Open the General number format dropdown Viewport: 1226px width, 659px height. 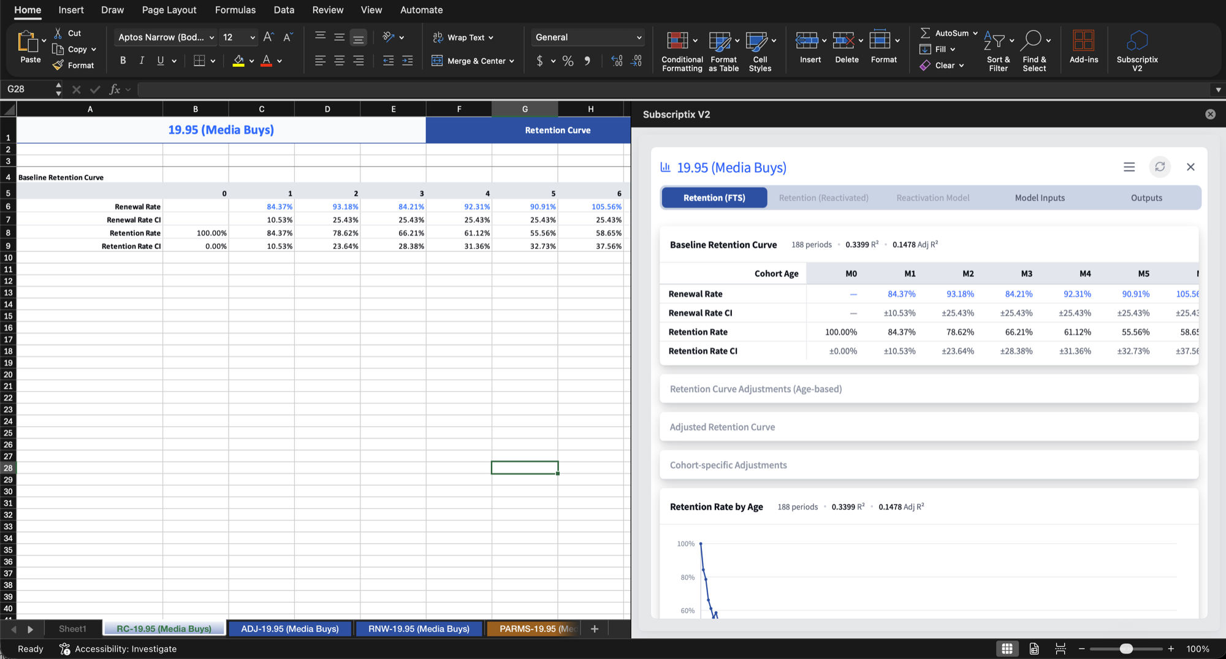click(x=588, y=37)
